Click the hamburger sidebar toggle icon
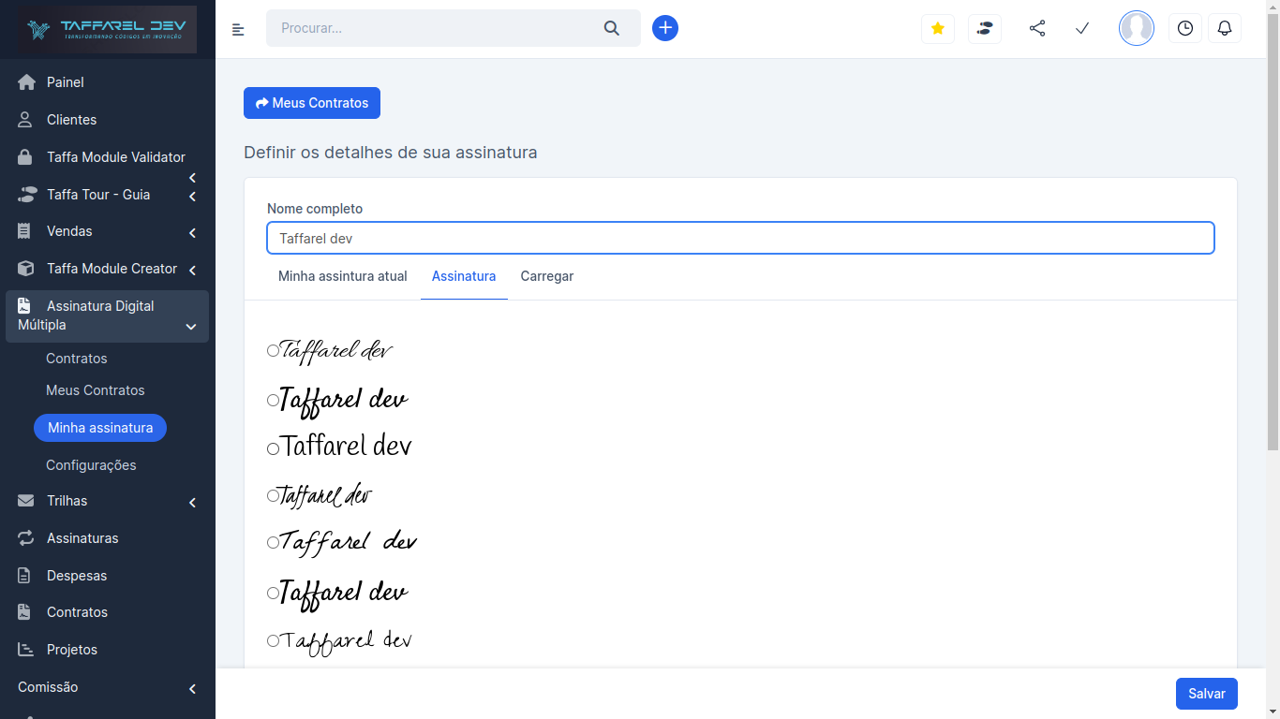The width and height of the screenshot is (1280, 719). pos(238,28)
